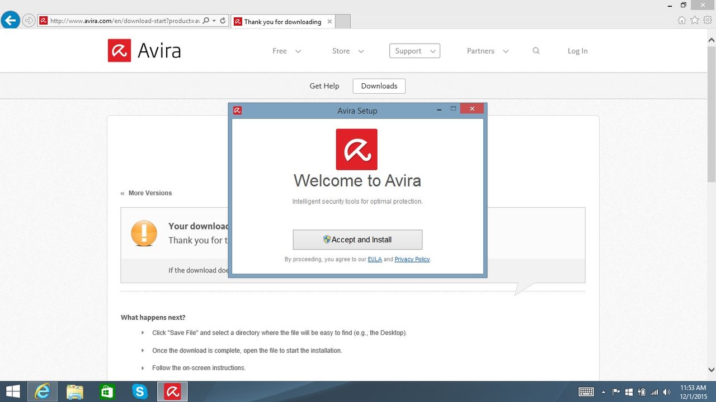The width and height of the screenshot is (716, 402).
Task: Open the Windows Store taskbar icon
Action: pos(107,391)
